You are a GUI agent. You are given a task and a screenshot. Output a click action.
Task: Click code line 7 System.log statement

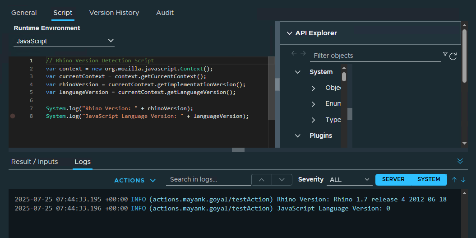pyautogui.click(x=119, y=108)
